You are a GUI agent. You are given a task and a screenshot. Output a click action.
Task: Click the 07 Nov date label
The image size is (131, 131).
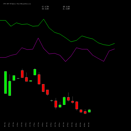point(9,124)
